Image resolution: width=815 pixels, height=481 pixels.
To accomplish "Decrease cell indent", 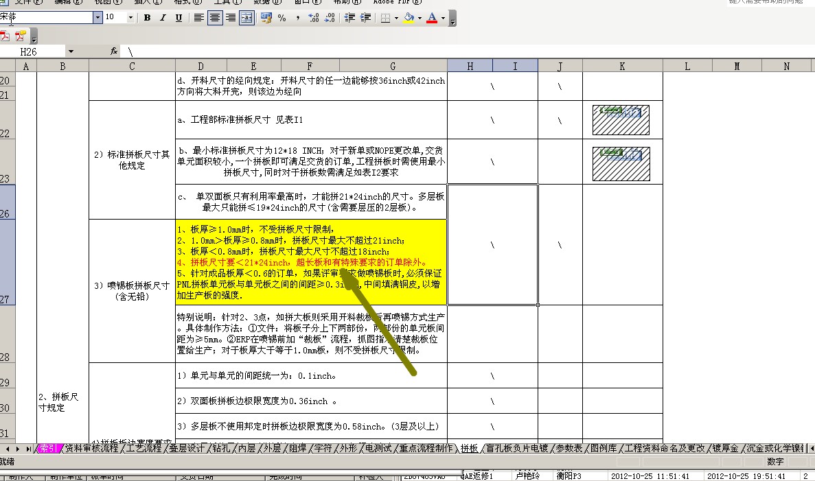I will [x=349, y=18].
